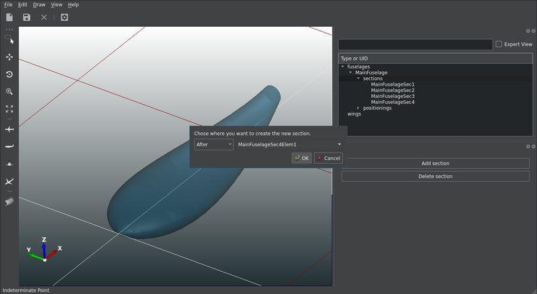Choose the zoom magnifier tool
Screen dimensions: 537x294
9,91
